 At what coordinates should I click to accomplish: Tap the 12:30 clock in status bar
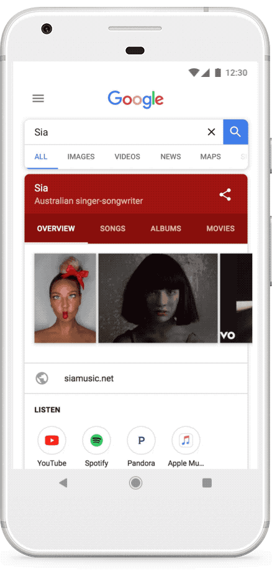click(237, 73)
